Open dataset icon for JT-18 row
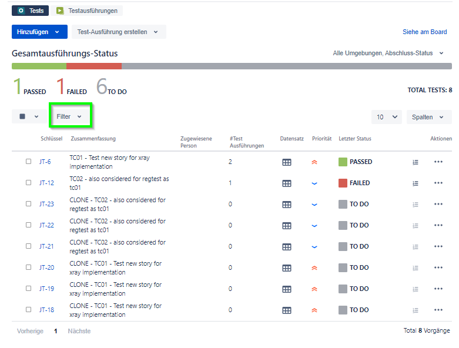 (287, 310)
